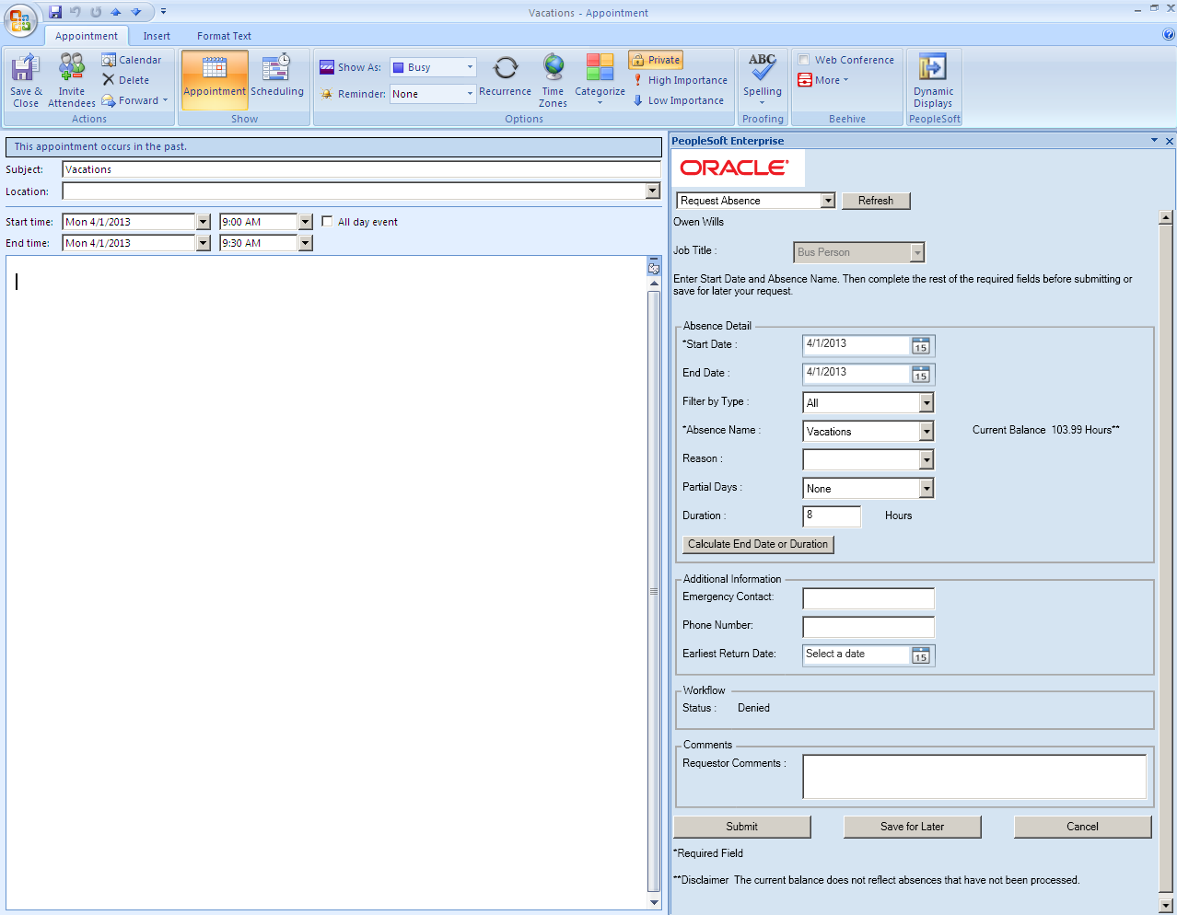This screenshot has height=915, width=1177.
Task: Click PeopleSoft pane scrollbar down arrow
Action: pyautogui.click(x=1166, y=905)
